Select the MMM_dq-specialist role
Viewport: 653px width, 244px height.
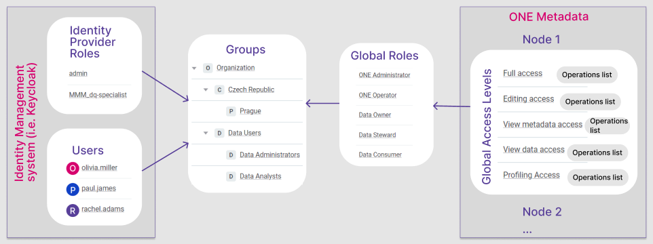[x=98, y=95]
